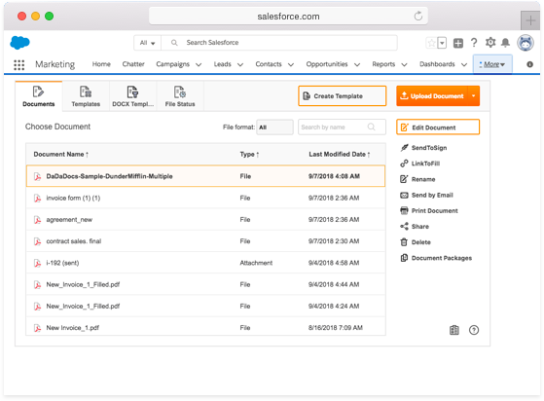Open the notifications bell
Screen dimensions: 544x401
(x=506, y=43)
